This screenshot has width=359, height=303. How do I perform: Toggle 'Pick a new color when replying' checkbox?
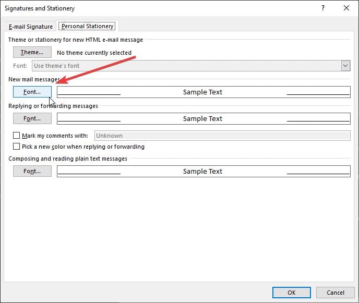17,147
